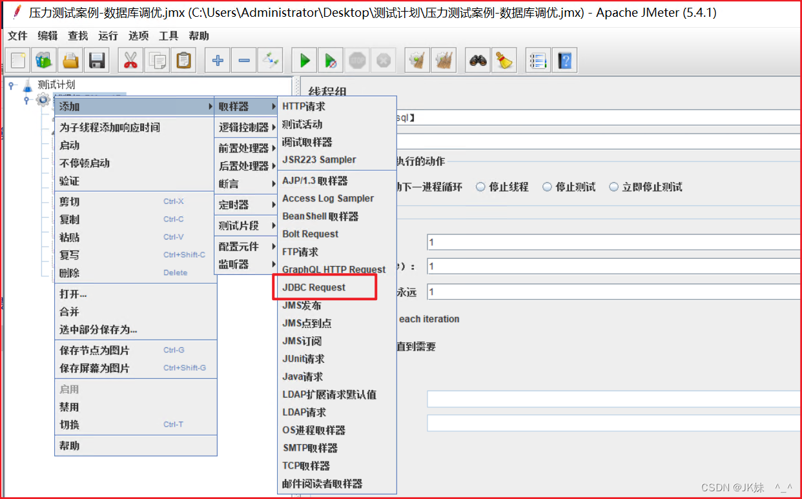Select 为子线程添加响应时间 context entry
This screenshot has width=802, height=499.
tap(136, 128)
